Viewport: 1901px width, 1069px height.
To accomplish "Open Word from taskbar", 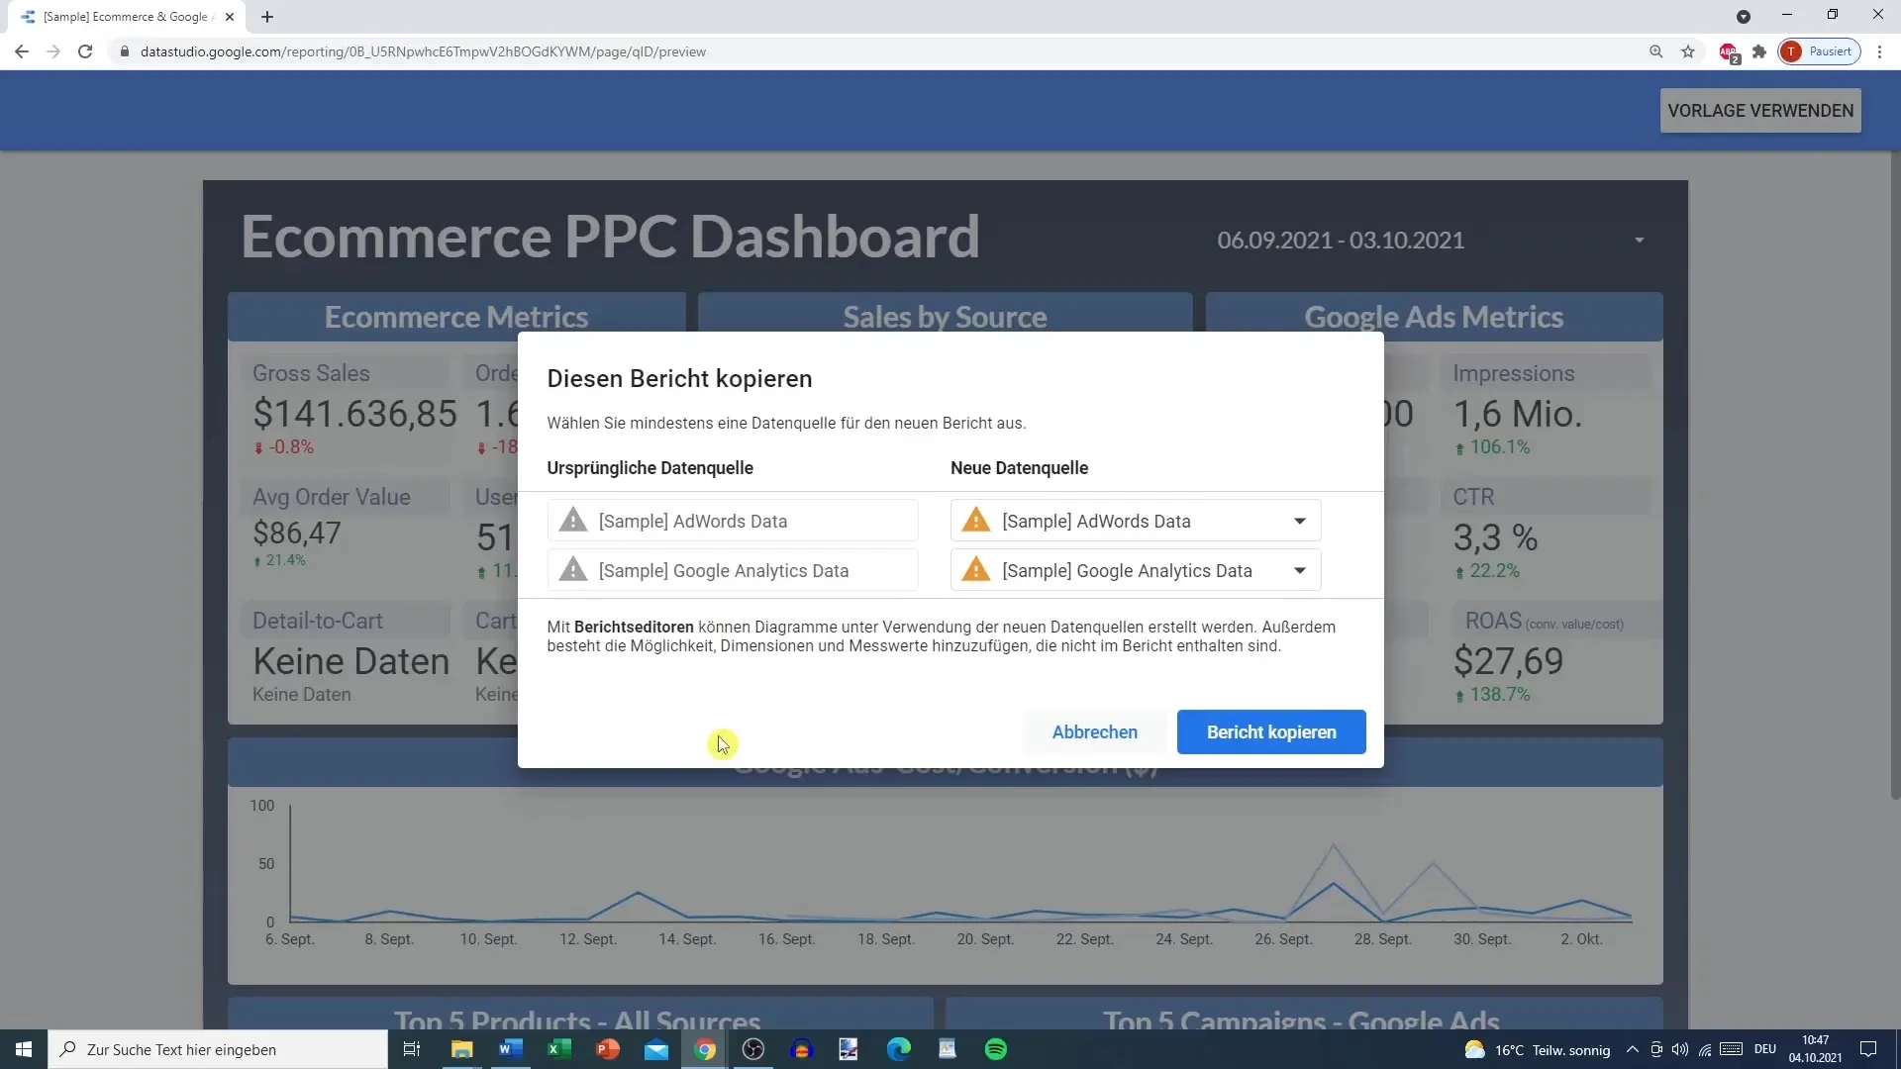I will (511, 1049).
